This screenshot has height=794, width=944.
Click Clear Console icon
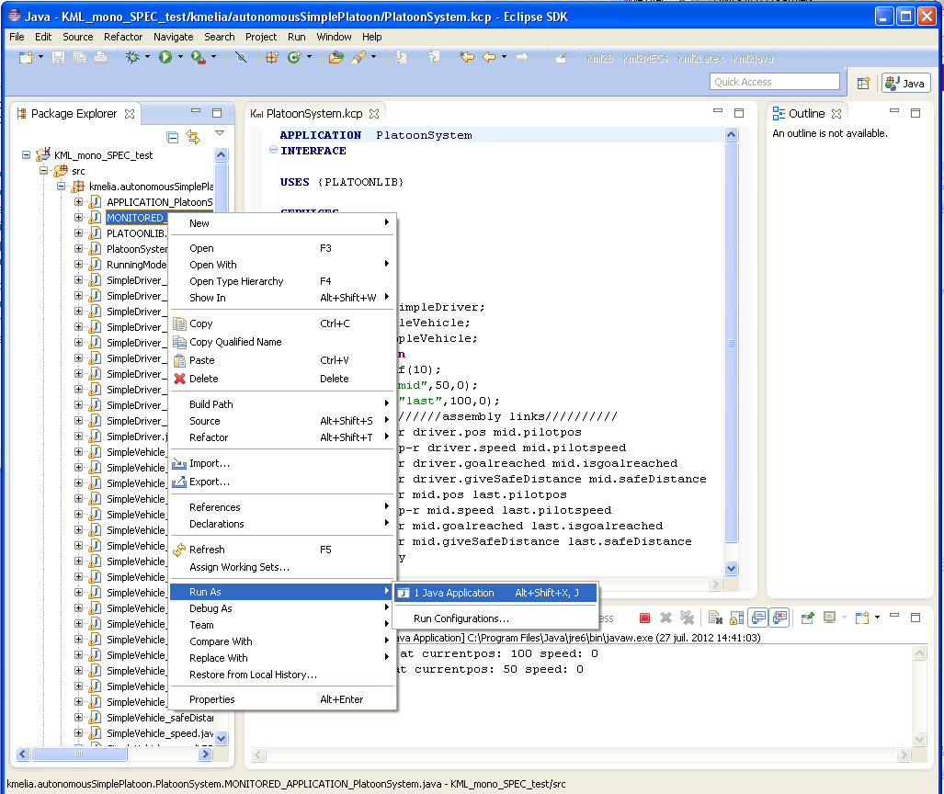tap(714, 618)
